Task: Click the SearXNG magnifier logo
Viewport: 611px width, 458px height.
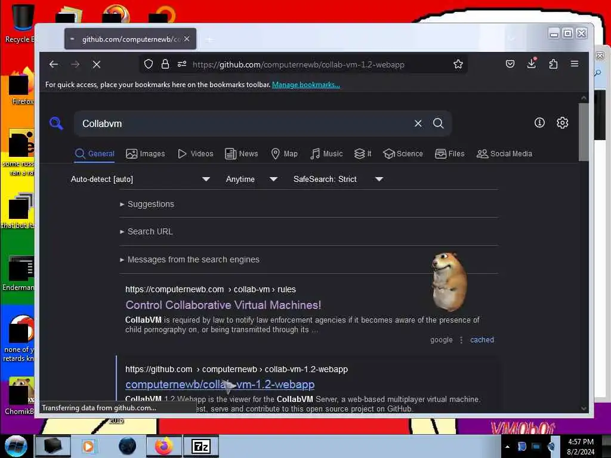Action: (x=56, y=123)
